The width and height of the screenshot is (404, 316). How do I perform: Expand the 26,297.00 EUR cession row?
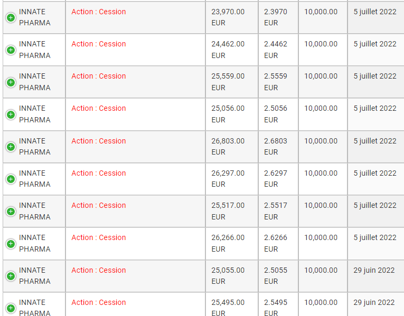click(11, 179)
